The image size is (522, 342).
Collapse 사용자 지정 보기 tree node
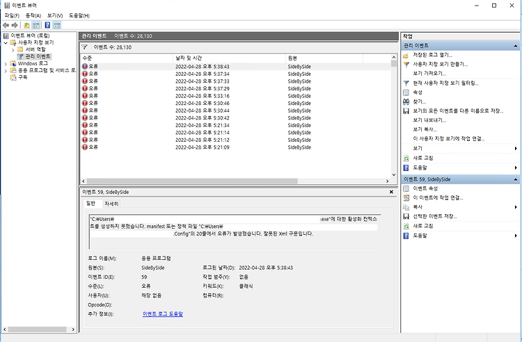click(6, 42)
